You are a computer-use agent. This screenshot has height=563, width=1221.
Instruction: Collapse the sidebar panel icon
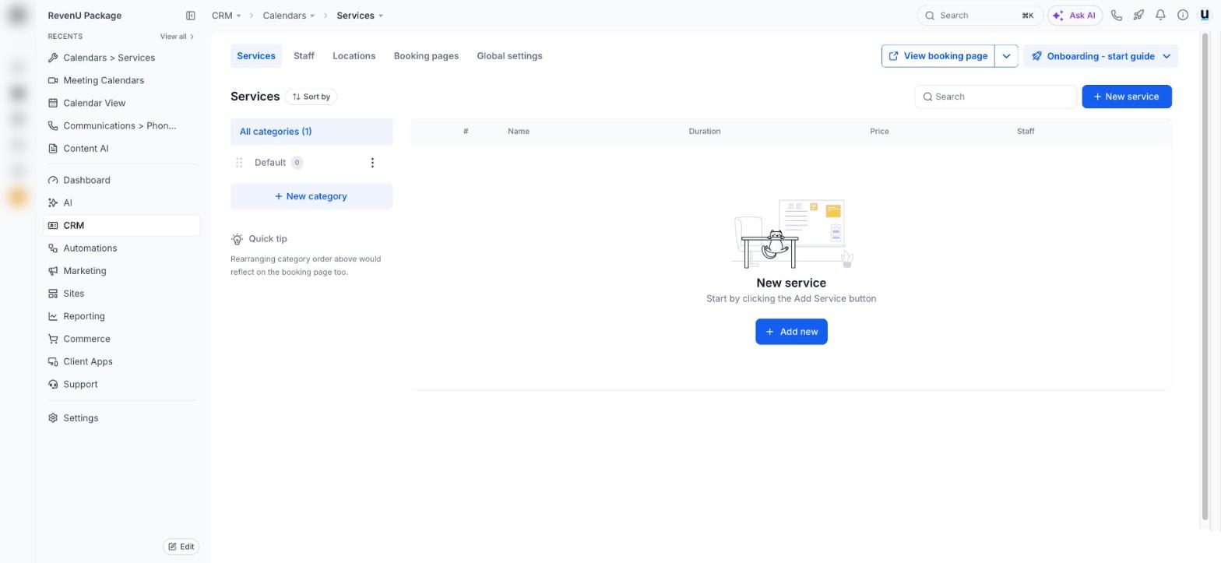pyautogui.click(x=190, y=16)
